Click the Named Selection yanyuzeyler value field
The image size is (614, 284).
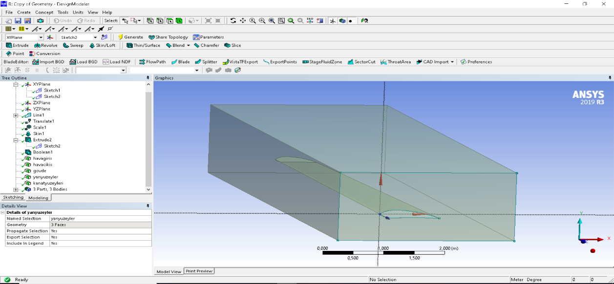pos(101,219)
